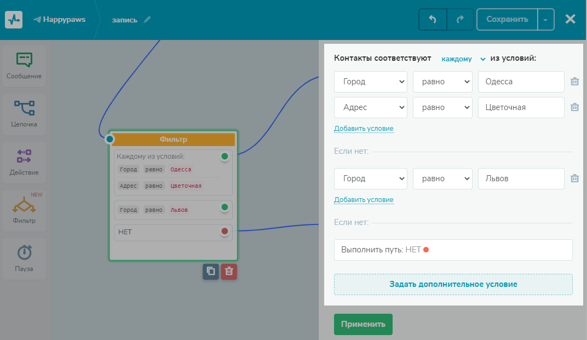Open the Адрес field dropdown
This screenshot has width=587, height=340.
pyautogui.click(x=371, y=107)
